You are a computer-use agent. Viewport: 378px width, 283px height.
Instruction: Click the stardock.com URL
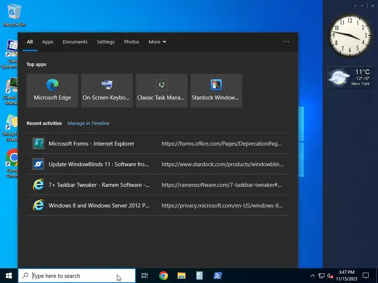(x=223, y=164)
